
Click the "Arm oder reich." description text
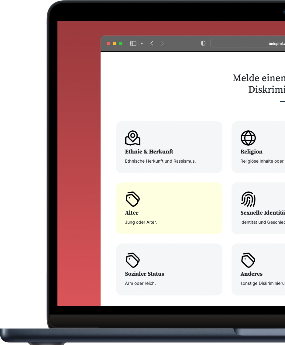140,283
